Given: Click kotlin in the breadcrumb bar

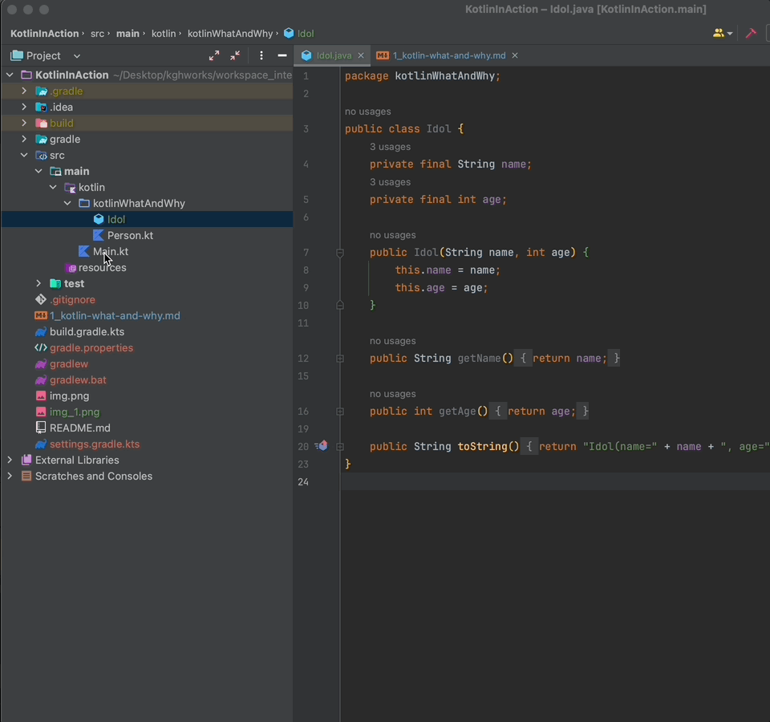Looking at the screenshot, I should pos(164,34).
